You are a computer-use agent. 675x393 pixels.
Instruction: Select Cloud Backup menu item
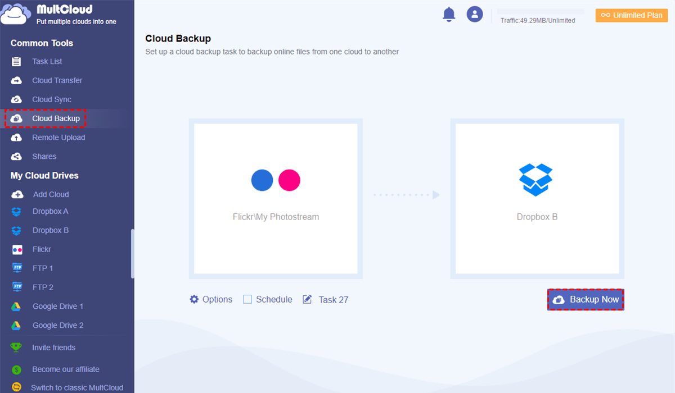click(56, 119)
